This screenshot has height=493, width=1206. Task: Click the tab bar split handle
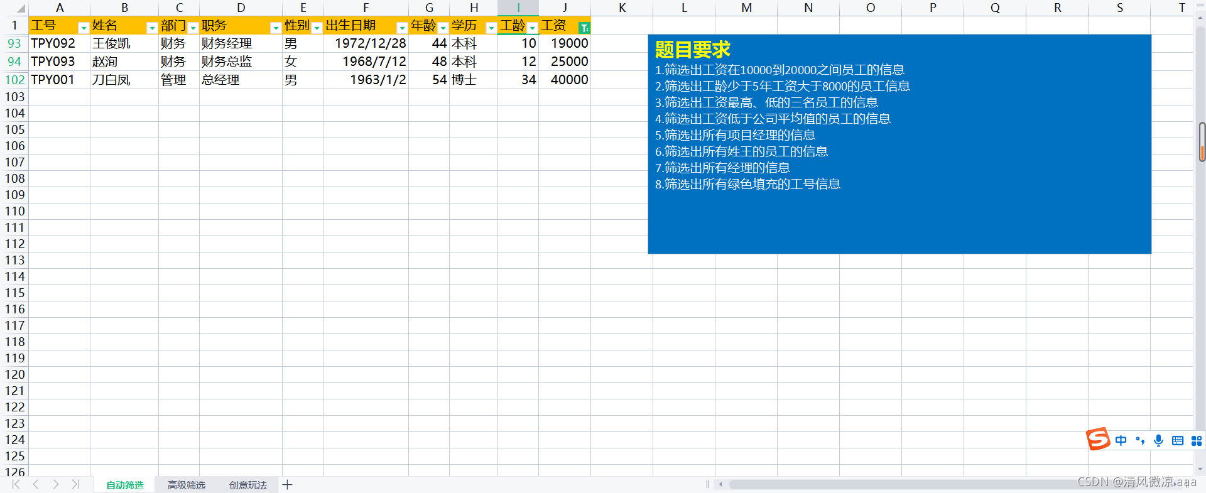[708, 484]
